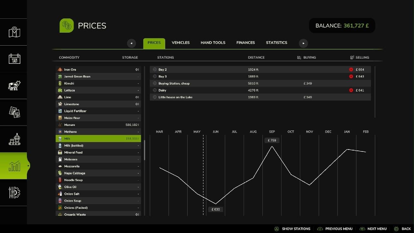The width and height of the screenshot is (414, 233).
Task: Select the Manure commodity row
Action: coord(98,125)
